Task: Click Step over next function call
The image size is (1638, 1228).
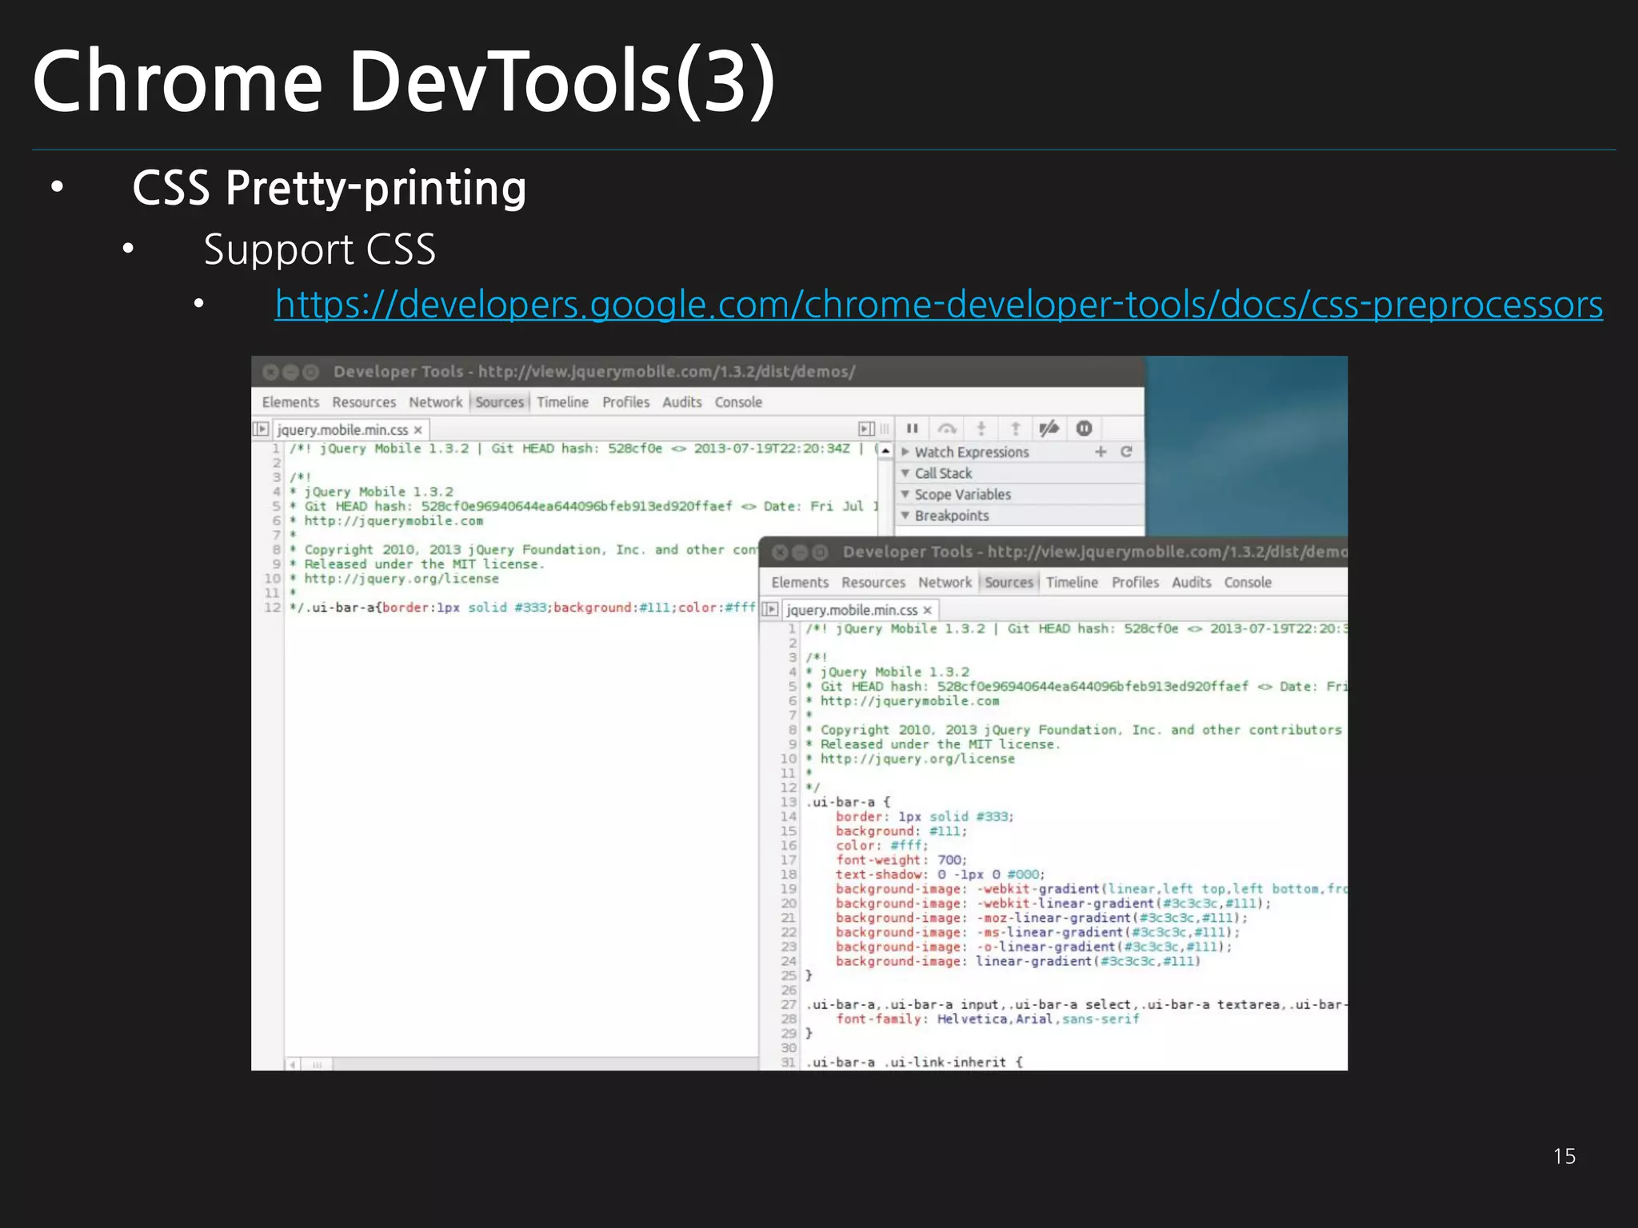Action: (947, 429)
